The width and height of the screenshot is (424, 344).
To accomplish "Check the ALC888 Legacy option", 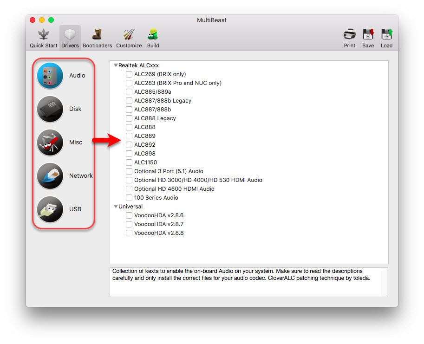I will 129,118.
